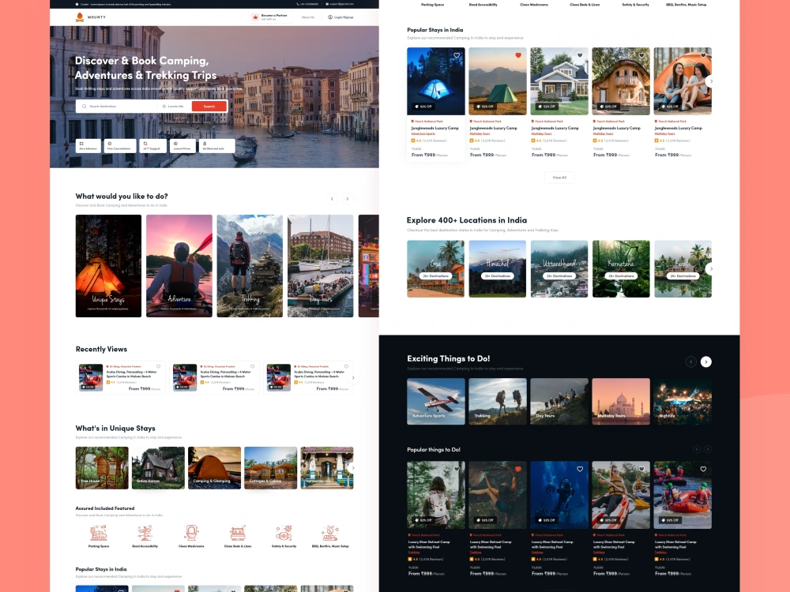Click Adventure Sports link under blue tent card
Image resolution: width=790 pixels, height=592 pixels.
click(423, 134)
